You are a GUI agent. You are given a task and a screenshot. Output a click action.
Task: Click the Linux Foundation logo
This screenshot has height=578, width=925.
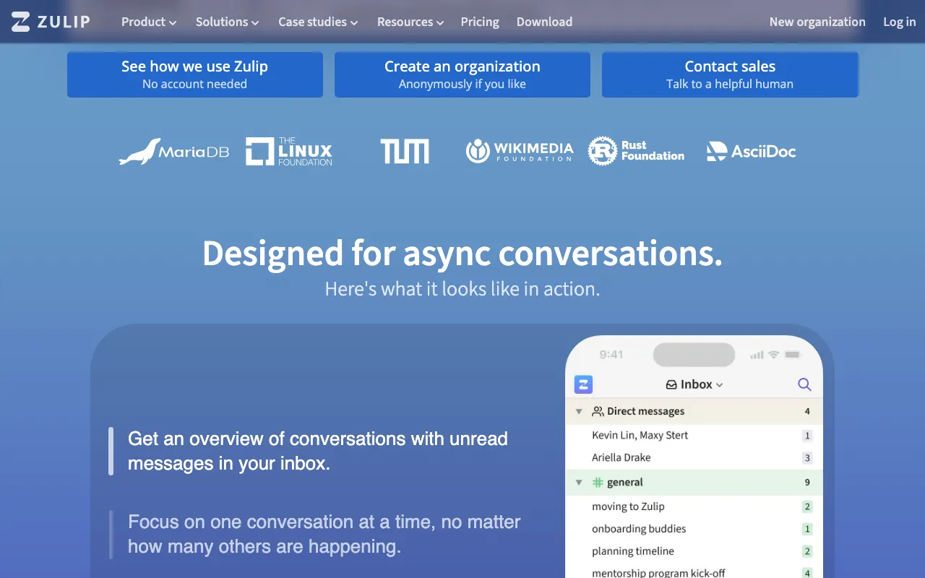click(289, 152)
